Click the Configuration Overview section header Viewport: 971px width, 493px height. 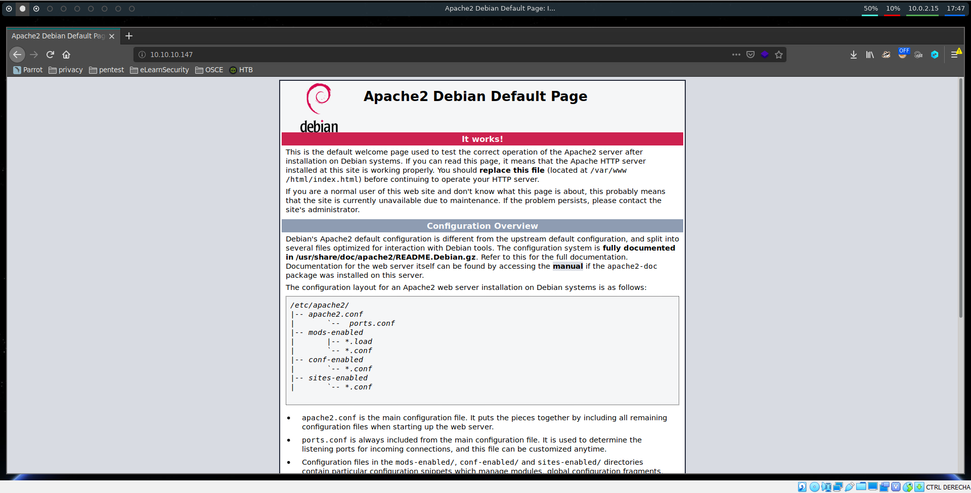click(482, 226)
